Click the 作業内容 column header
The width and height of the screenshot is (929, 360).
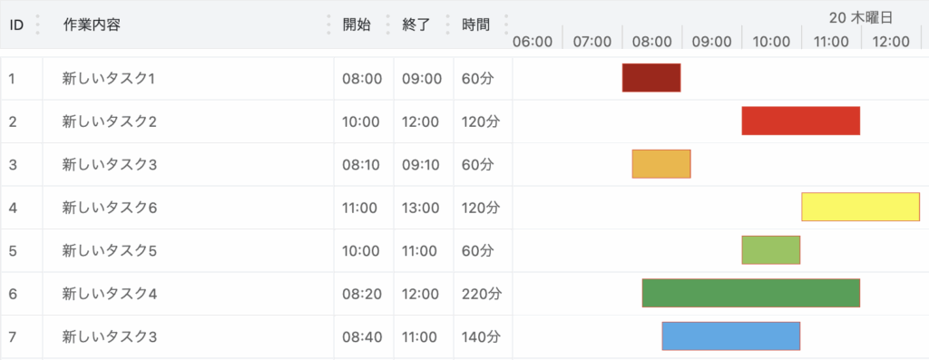[92, 24]
